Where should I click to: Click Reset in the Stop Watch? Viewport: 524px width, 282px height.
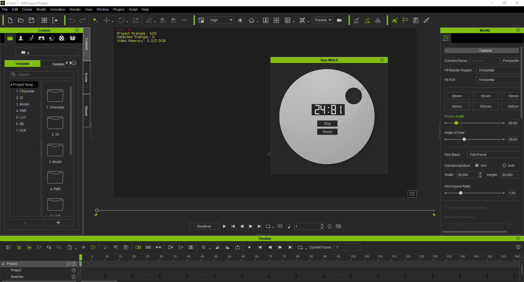coord(327,132)
